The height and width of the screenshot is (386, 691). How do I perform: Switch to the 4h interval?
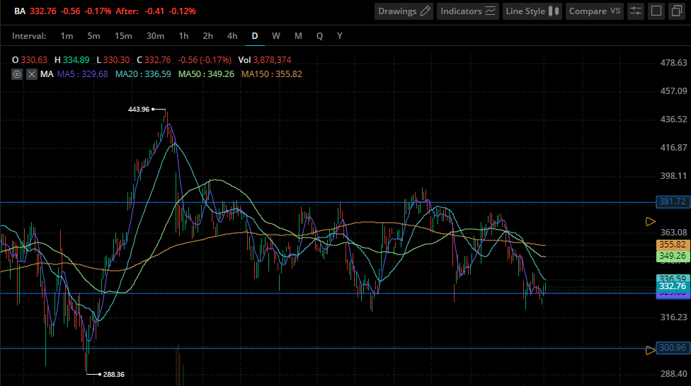[x=232, y=36]
